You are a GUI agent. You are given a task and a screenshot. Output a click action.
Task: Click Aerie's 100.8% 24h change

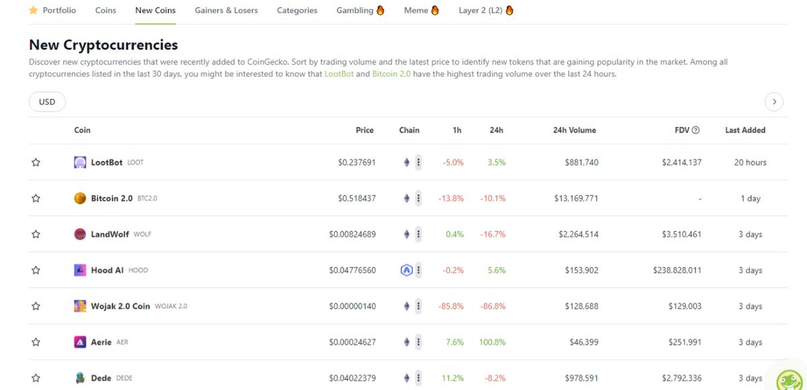click(x=492, y=342)
